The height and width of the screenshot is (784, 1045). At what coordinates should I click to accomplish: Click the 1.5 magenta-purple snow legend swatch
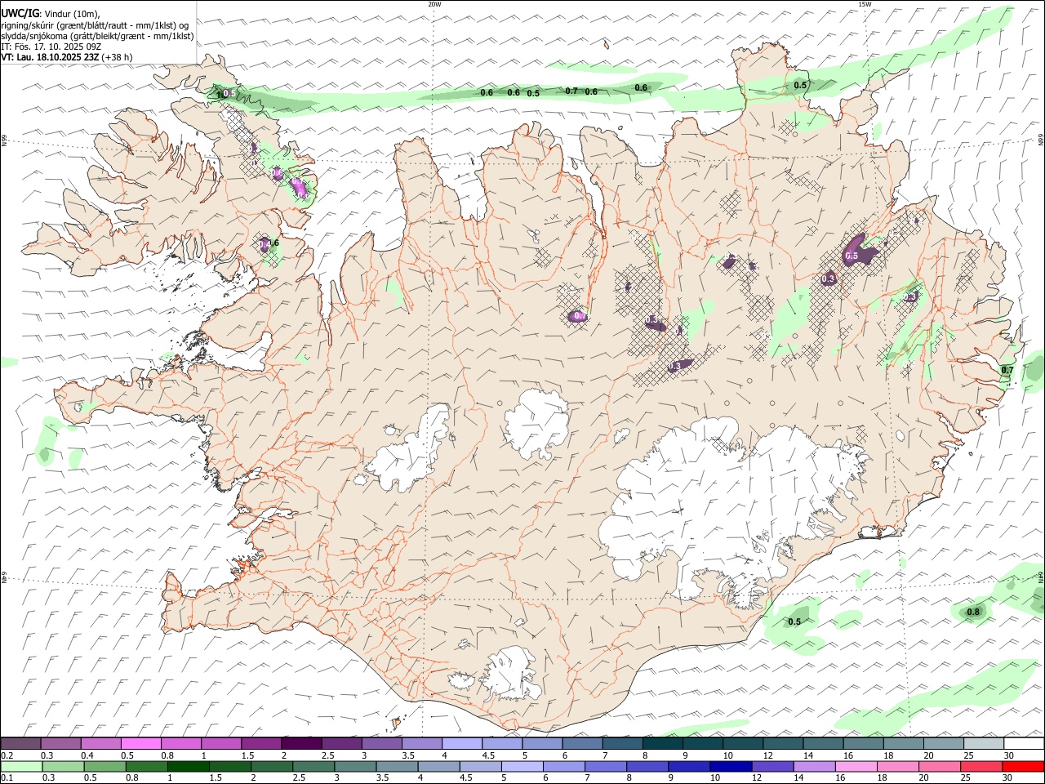tap(261, 743)
